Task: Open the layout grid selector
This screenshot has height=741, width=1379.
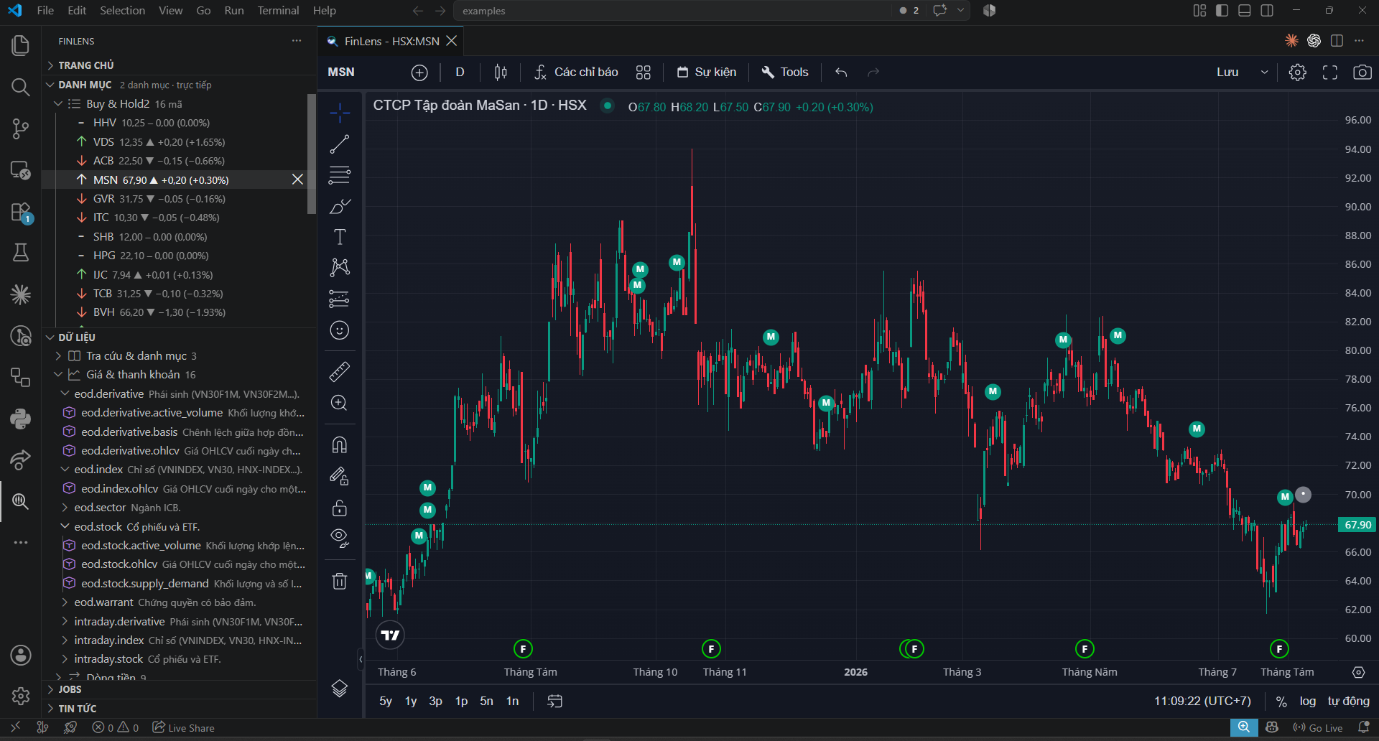Action: (644, 73)
